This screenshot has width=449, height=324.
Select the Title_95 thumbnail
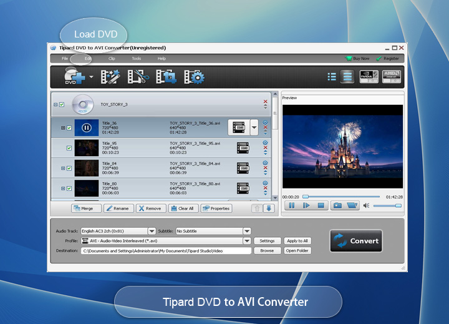pyautogui.click(x=87, y=148)
